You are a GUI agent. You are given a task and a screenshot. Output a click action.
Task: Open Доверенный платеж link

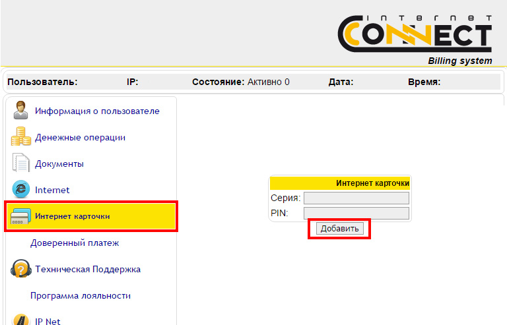(75, 243)
